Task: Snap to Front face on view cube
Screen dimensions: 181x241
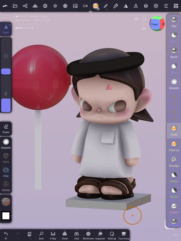Action: [x=154, y=24]
